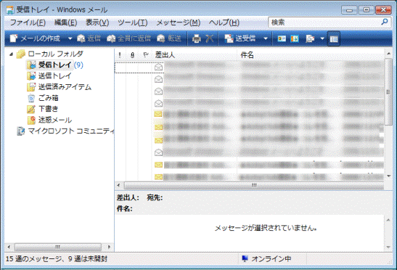The width and height of the screenshot is (397, 270).
Task: Select the 受信トレイ inbox folder
Action: (x=55, y=65)
